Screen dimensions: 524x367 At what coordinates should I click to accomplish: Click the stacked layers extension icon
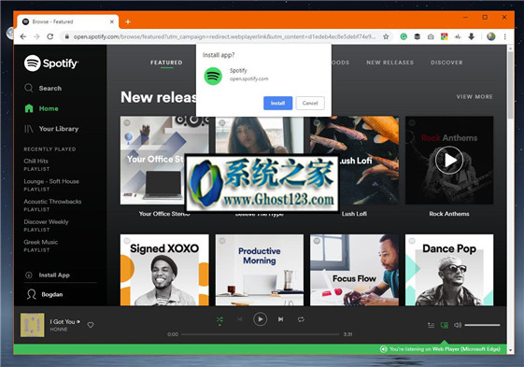pos(418,36)
